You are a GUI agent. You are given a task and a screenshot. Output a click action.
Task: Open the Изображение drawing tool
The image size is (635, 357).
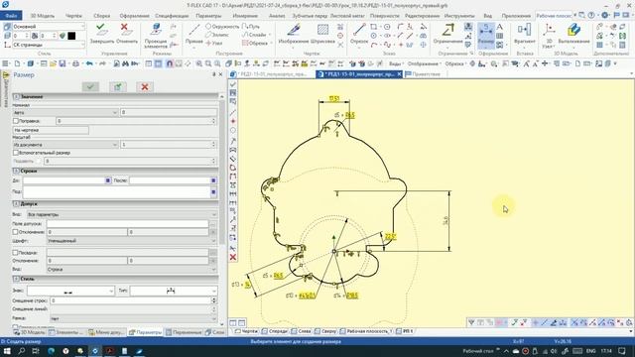294,34
